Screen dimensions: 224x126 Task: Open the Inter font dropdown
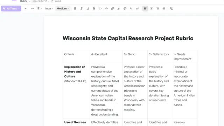[49, 8]
